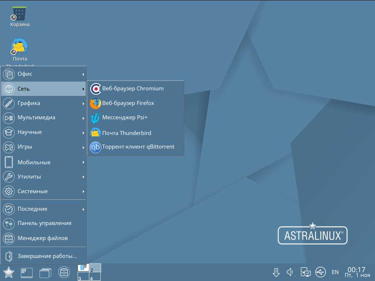
Task: Open the network connections tray icon
Action: (x=305, y=272)
